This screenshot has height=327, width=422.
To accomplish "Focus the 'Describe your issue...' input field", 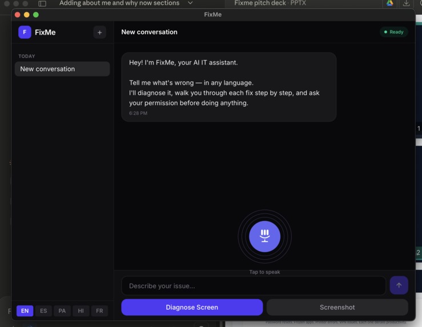I will 254,285.
